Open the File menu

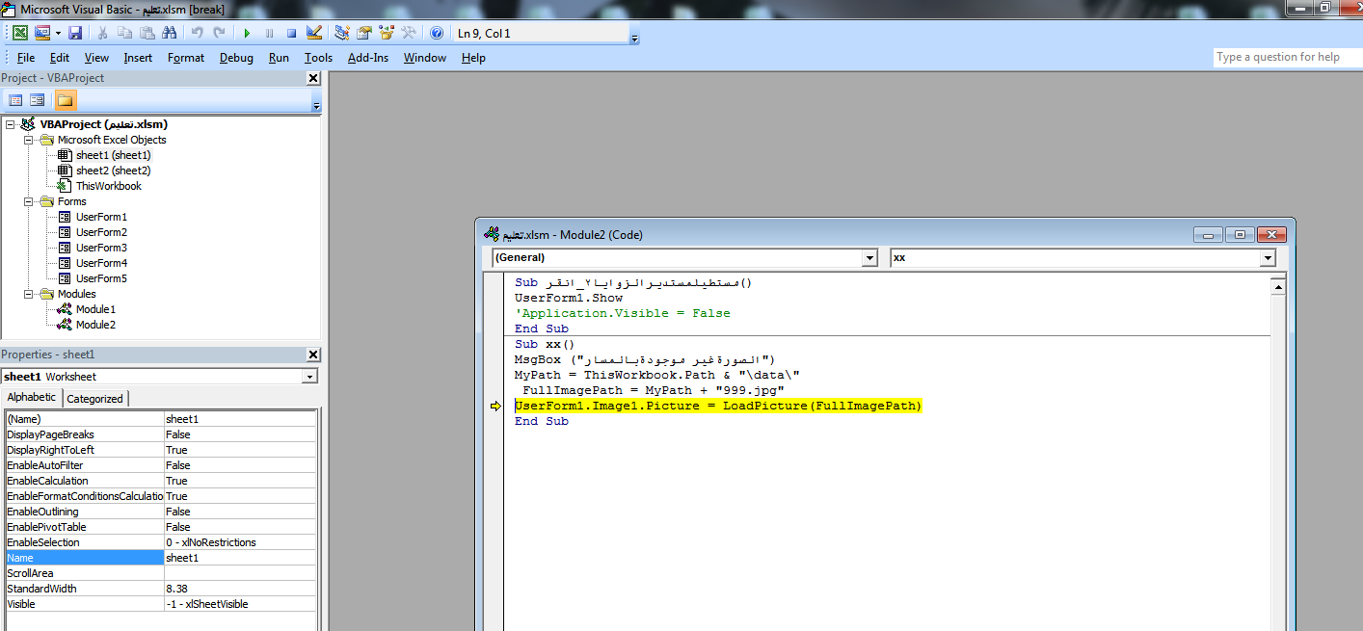[x=26, y=58]
